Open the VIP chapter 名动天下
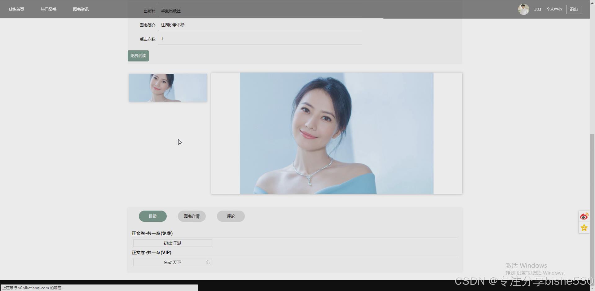Viewport: 595px width, 291px height. click(x=173, y=262)
